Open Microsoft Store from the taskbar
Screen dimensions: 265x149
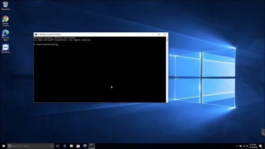[78, 146]
